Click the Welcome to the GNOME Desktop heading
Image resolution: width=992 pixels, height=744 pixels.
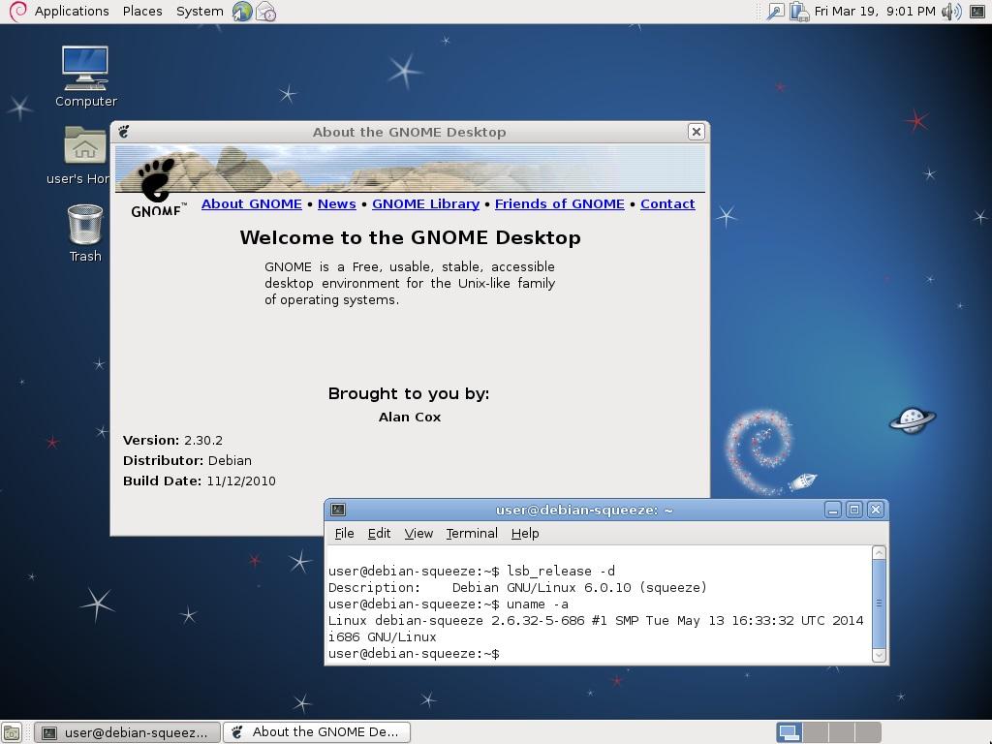coord(410,237)
